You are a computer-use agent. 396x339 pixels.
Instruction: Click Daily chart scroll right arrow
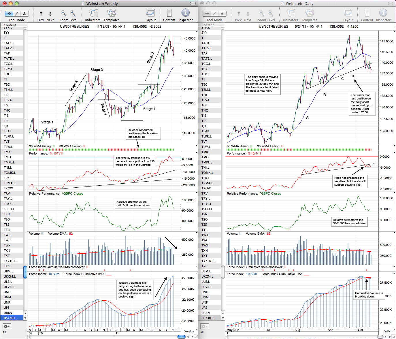coord(391,336)
